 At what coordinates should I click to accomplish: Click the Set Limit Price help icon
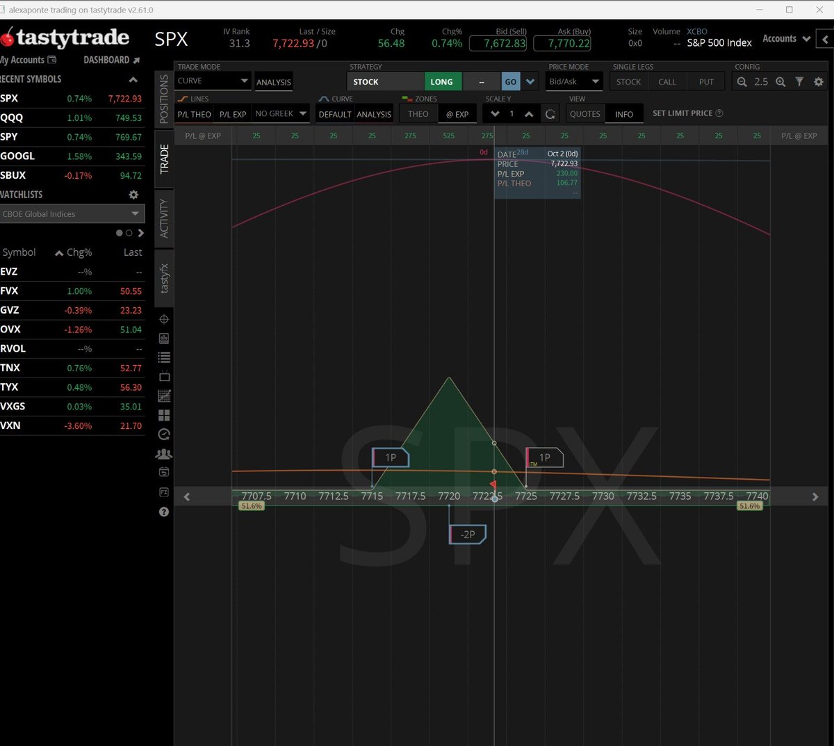(719, 113)
